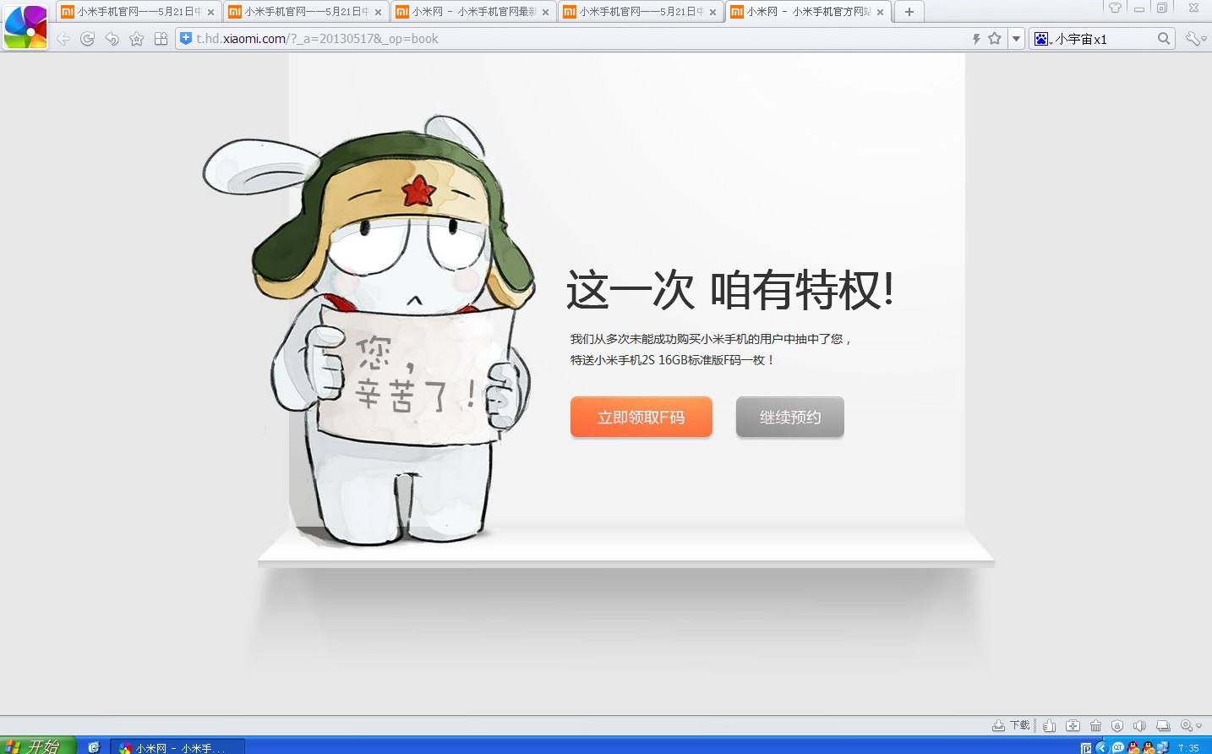The width and height of the screenshot is (1212, 754).
Task: Open the 下载 download manager in the status bar
Action: coord(1011,725)
